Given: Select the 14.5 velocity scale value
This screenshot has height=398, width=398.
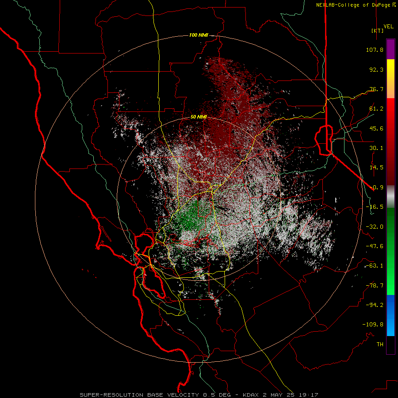Looking at the screenshot, I should pos(376,168).
